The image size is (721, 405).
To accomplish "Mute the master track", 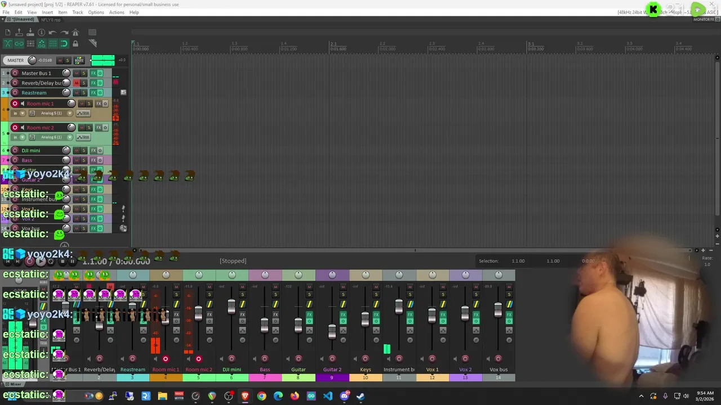I will point(60,60).
